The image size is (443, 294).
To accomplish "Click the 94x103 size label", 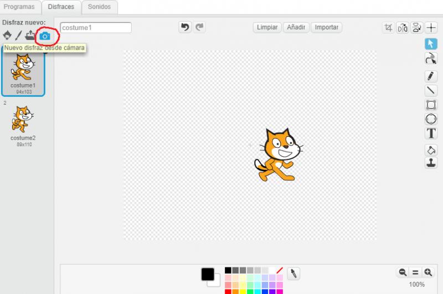I will (24, 92).
